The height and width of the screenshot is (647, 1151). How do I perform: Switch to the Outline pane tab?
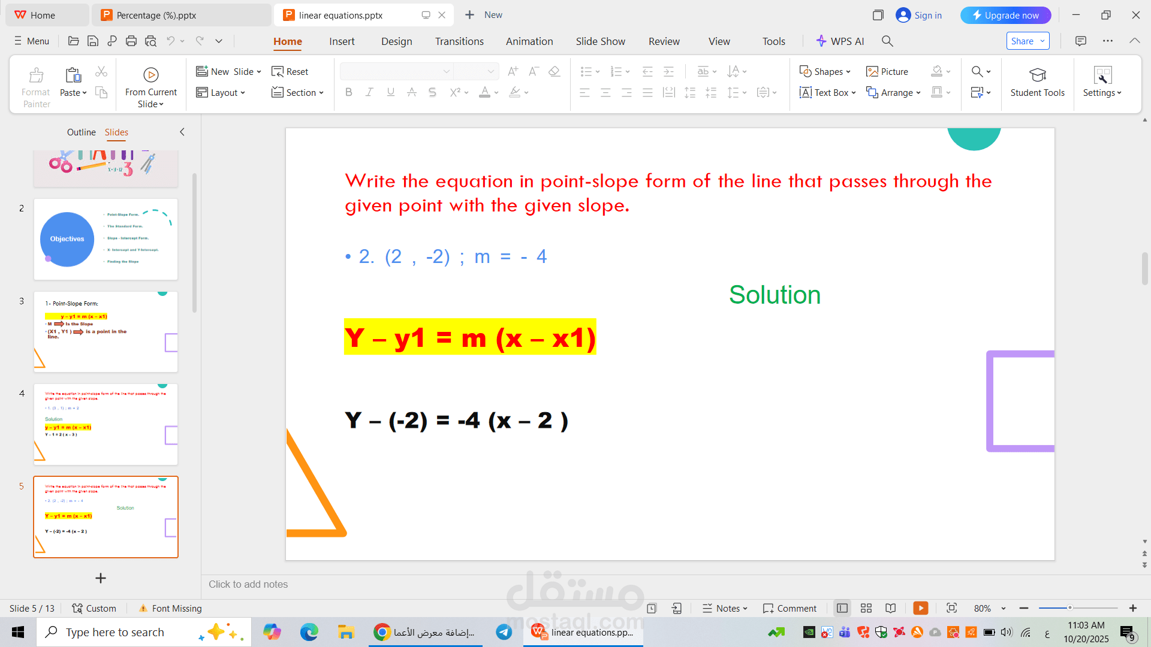[x=81, y=132]
